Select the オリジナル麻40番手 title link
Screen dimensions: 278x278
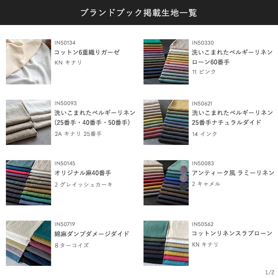tap(83, 173)
